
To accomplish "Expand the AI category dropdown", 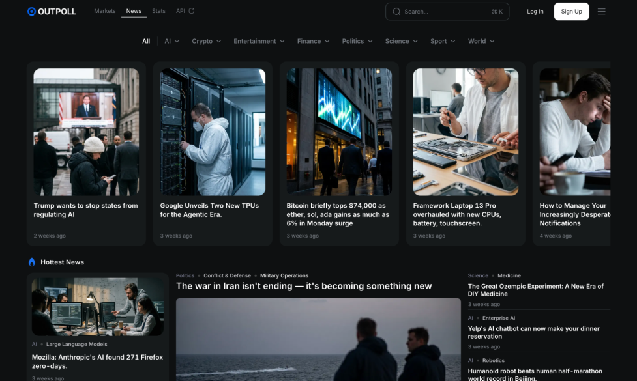I will (x=171, y=41).
